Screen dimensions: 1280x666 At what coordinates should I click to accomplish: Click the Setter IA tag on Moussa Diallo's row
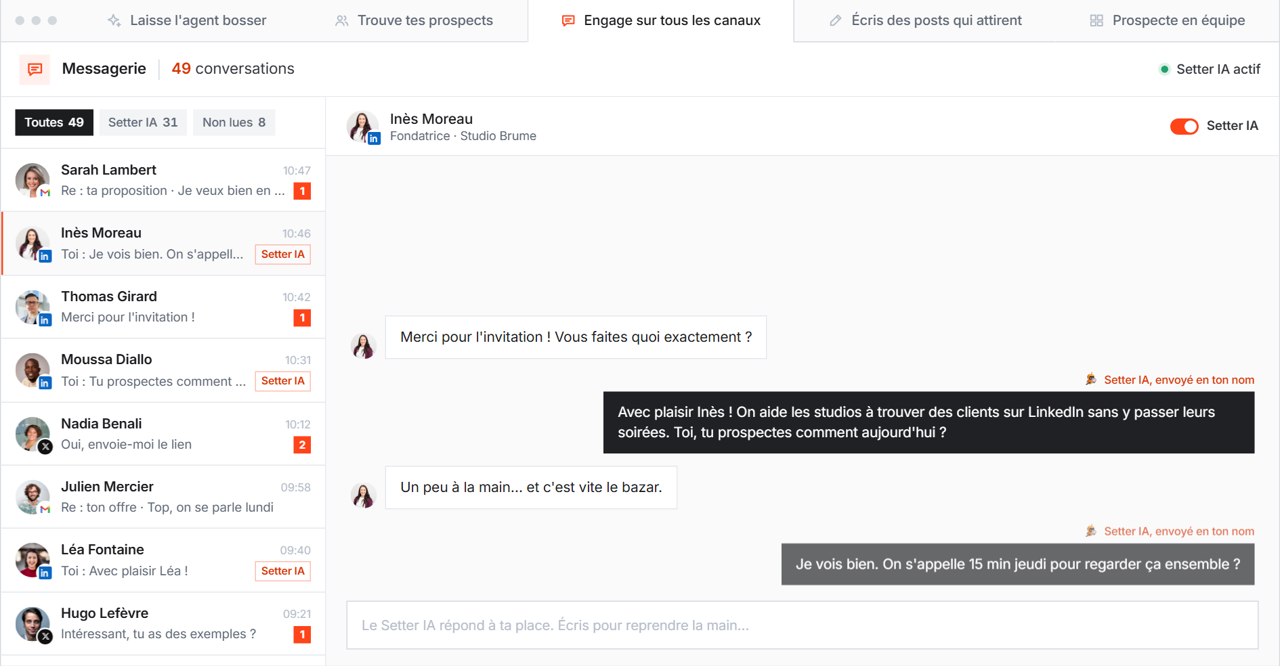click(x=283, y=381)
